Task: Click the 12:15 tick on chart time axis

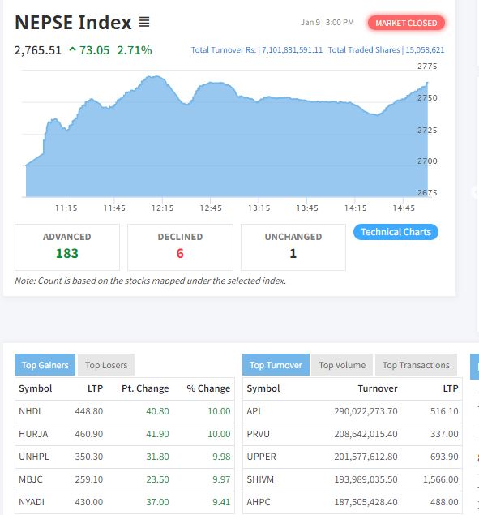Action: tap(163, 208)
